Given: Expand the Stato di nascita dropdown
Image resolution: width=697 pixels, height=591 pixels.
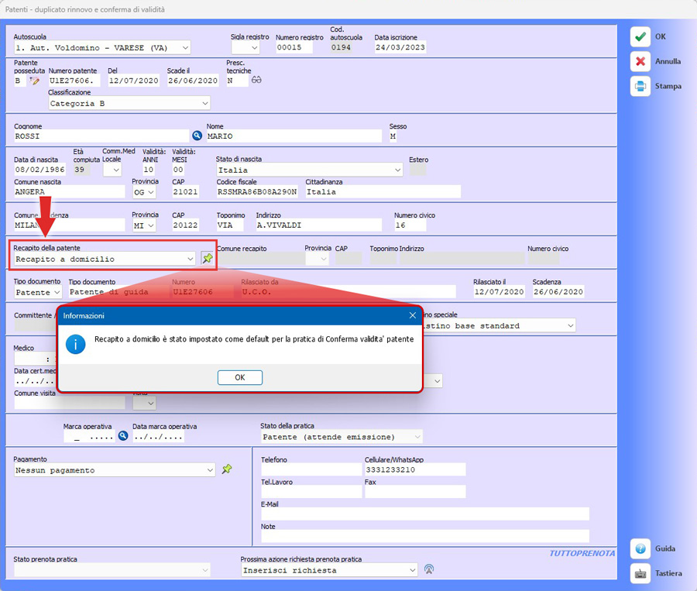Looking at the screenshot, I should (x=397, y=170).
